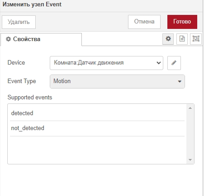The height and width of the screenshot is (196, 204).
Task: Open Device dropdown chevron
Action: coord(158,63)
